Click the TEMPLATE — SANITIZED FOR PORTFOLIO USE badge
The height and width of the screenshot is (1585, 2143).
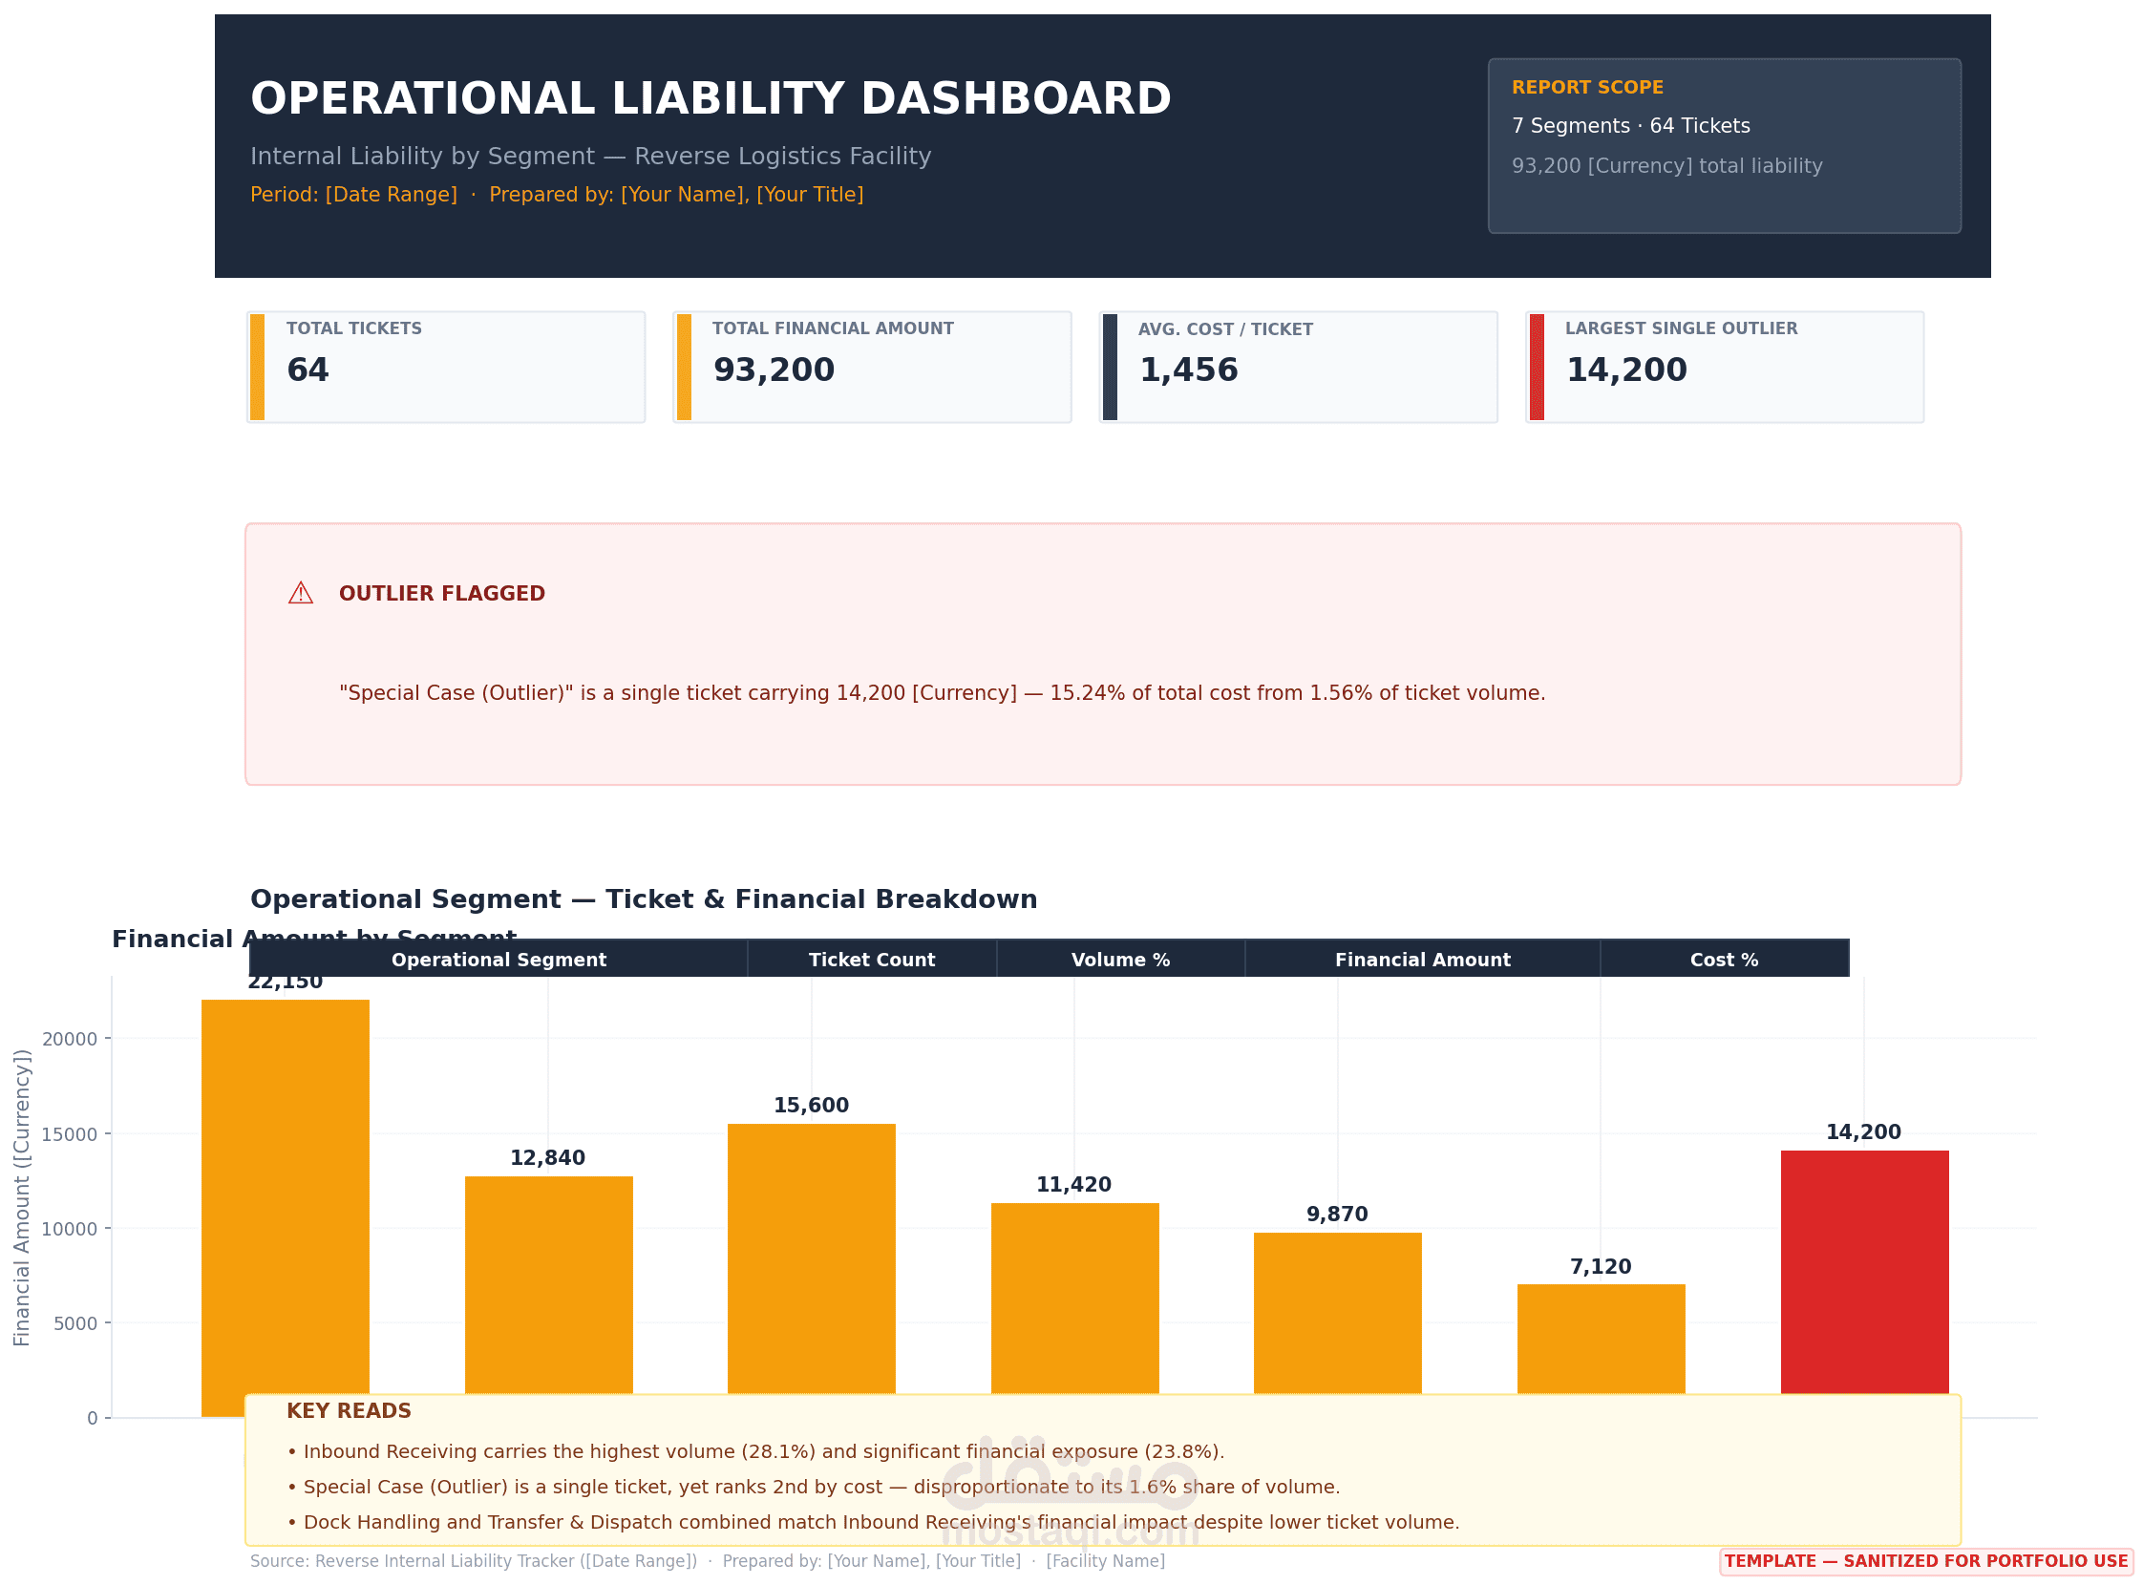(x=1925, y=1561)
